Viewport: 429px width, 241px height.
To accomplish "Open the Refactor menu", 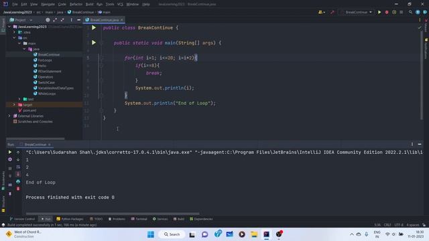I will tap(76, 4).
